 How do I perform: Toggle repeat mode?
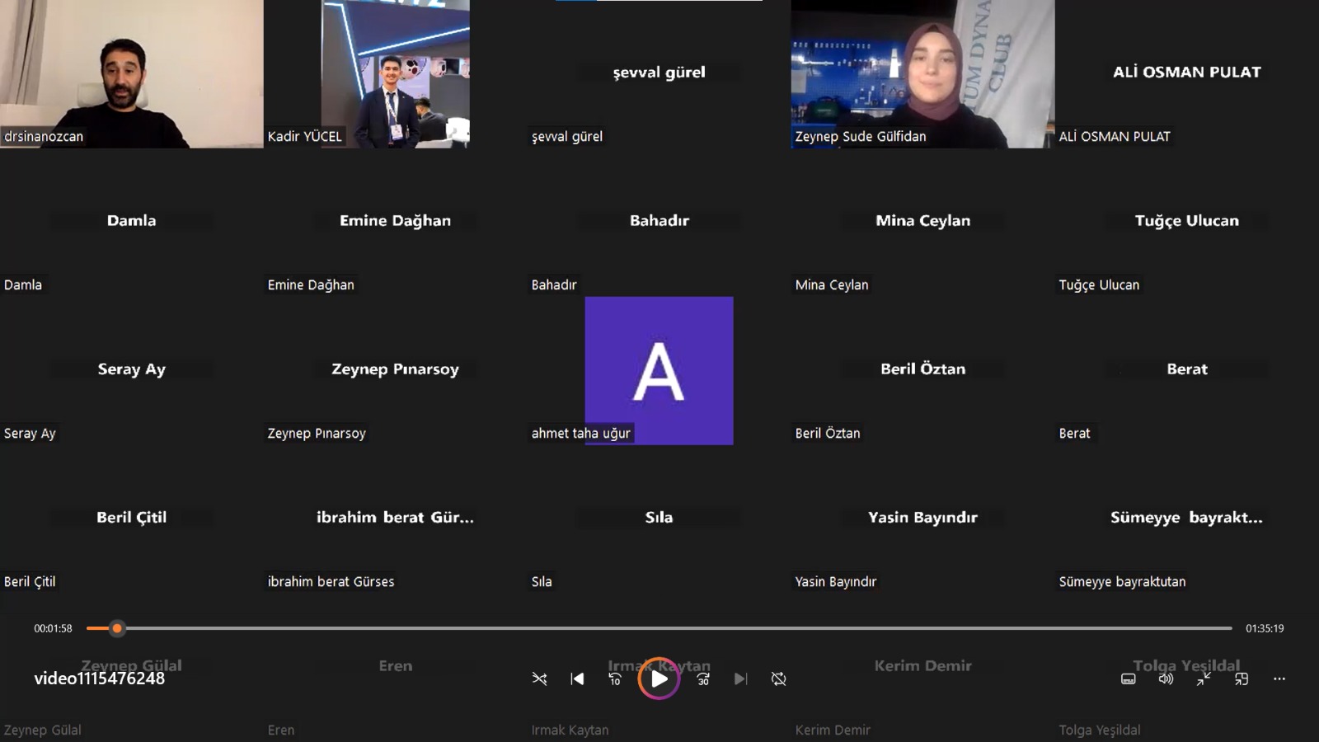point(778,679)
